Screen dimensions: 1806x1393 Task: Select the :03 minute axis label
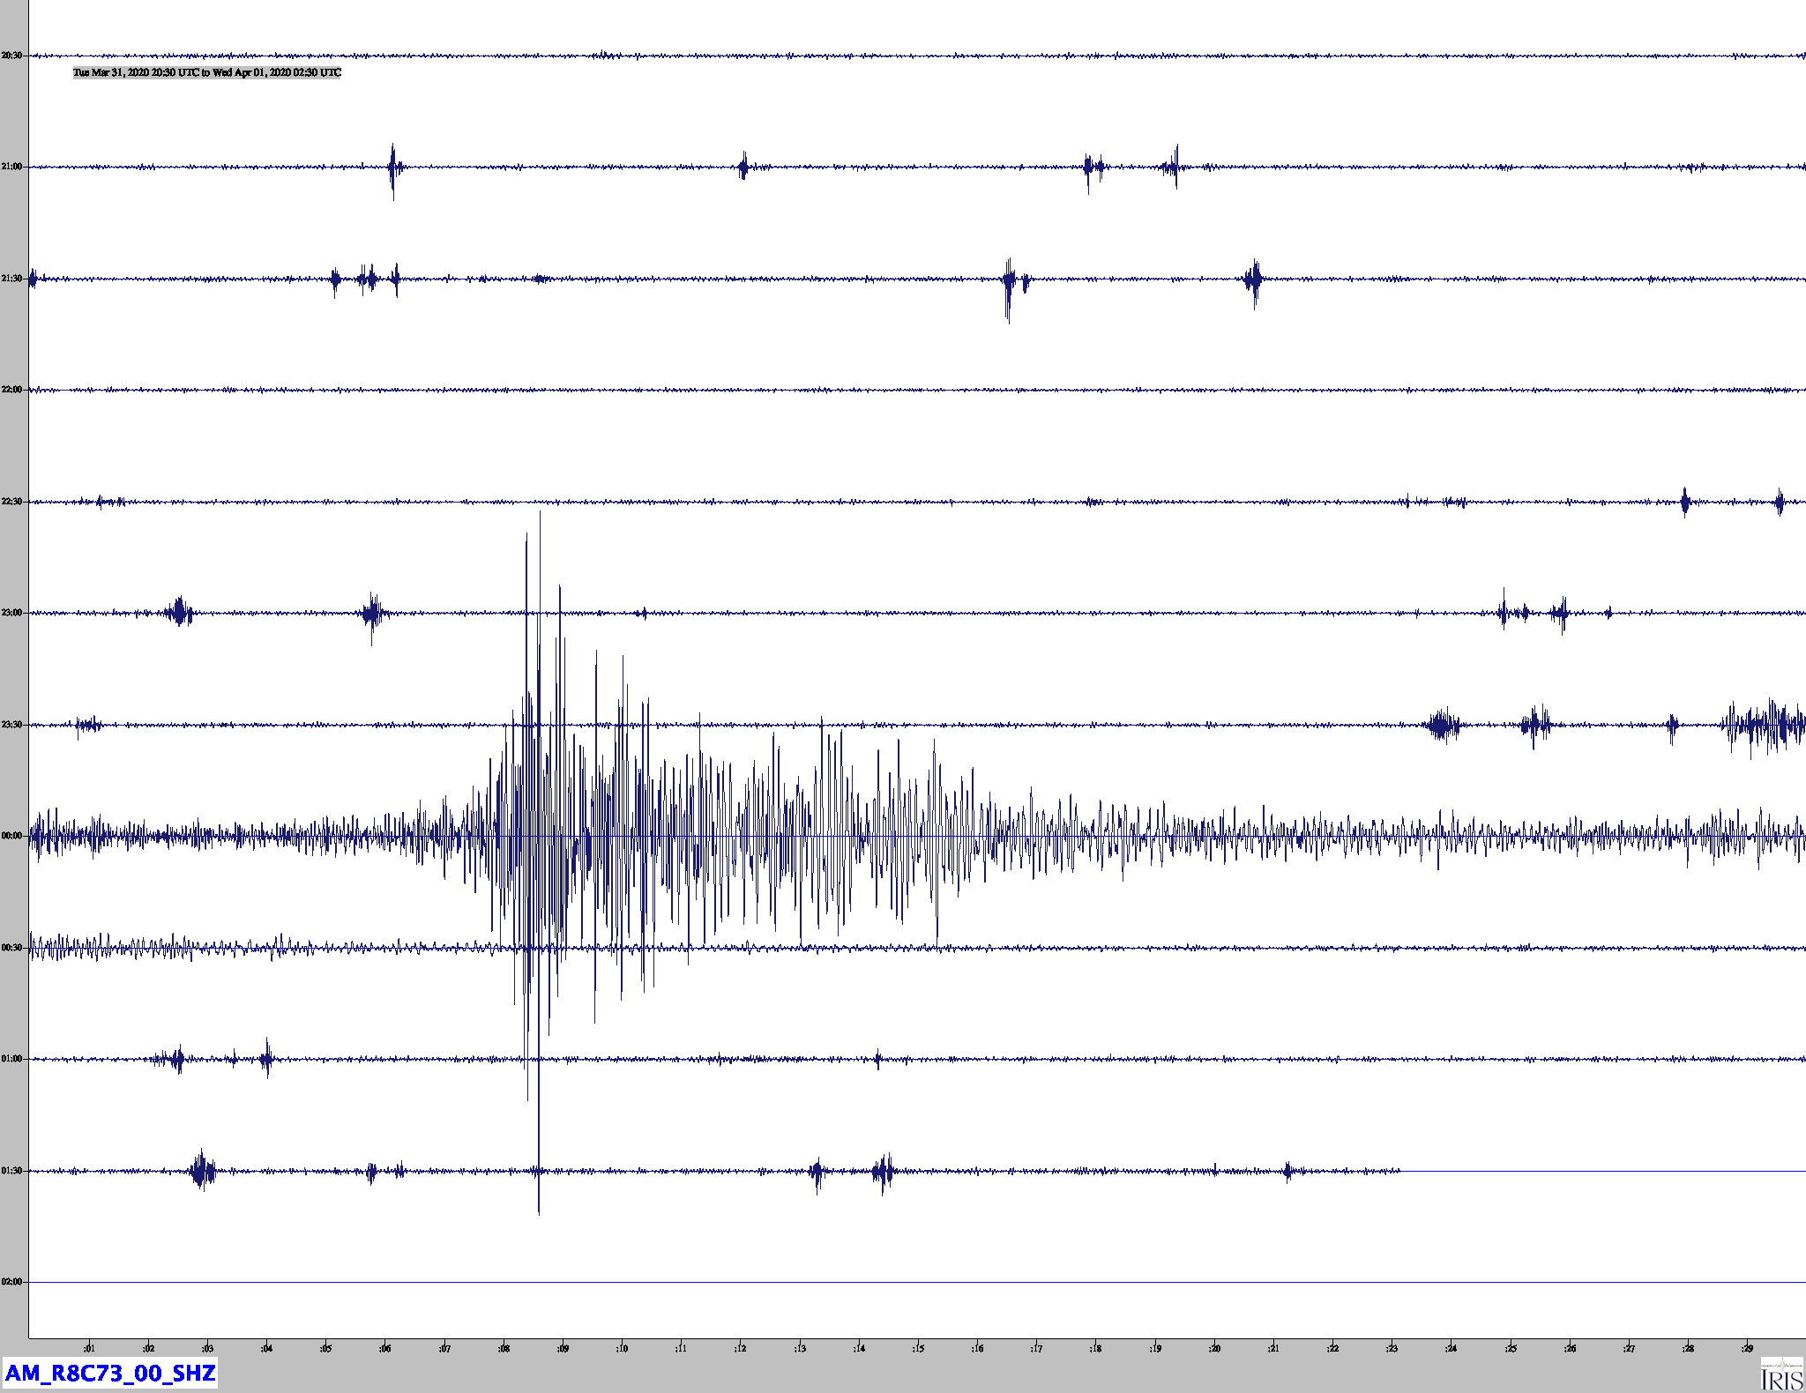[207, 1348]
